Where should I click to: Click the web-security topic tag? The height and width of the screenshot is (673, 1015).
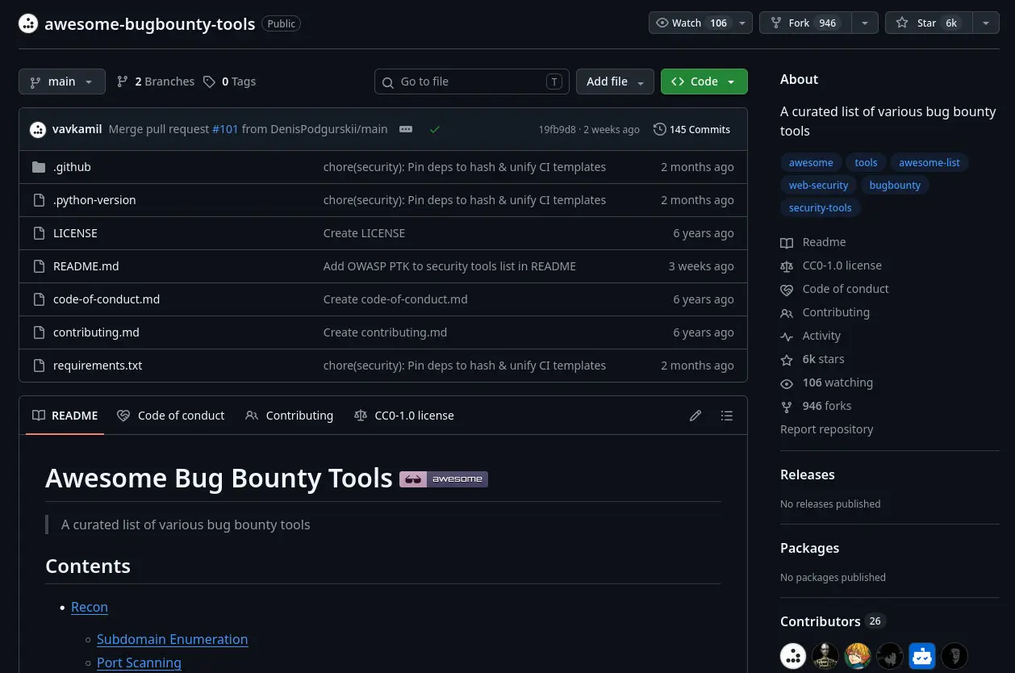tap(818, 185)
